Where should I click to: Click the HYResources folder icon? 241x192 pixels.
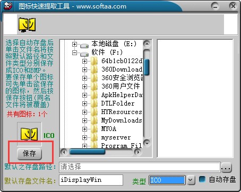94,112
